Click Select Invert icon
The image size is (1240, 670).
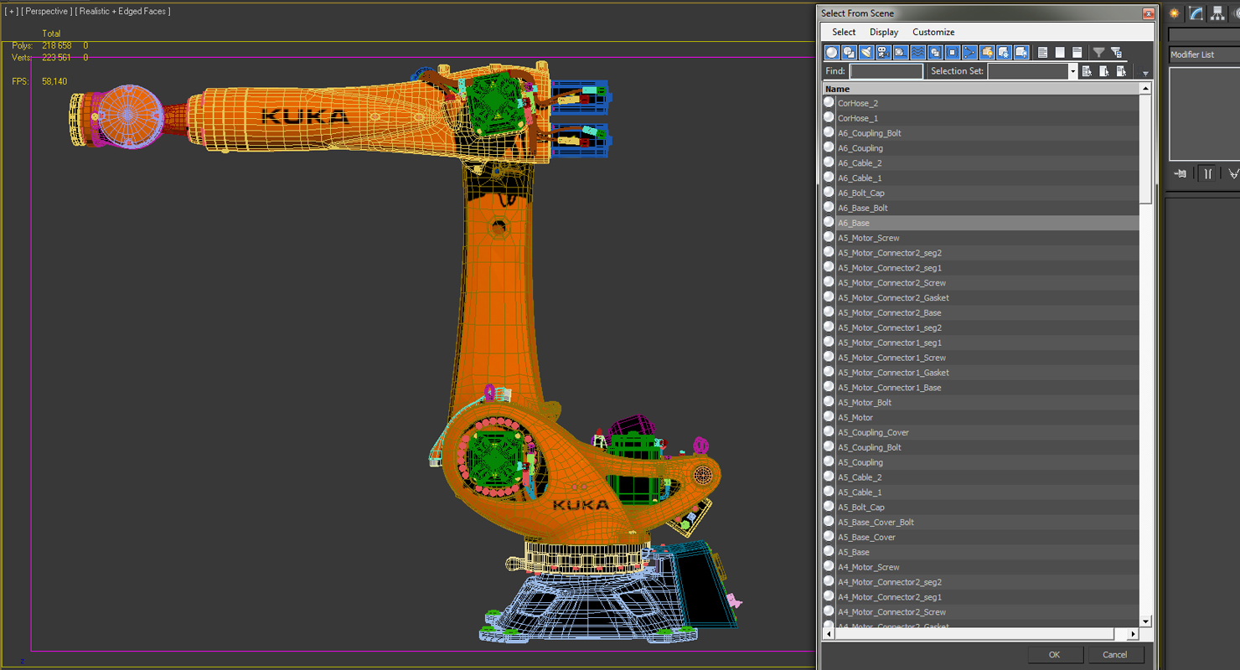pos(1077,52)
